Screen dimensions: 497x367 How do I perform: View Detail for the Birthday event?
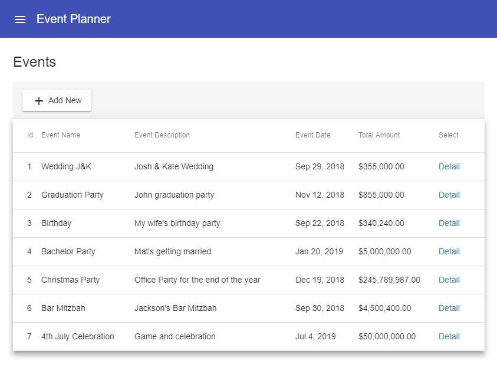click(449, 223)
